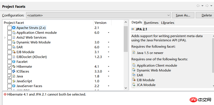Uncheck the Java facet checkbox

pos(9,76)
